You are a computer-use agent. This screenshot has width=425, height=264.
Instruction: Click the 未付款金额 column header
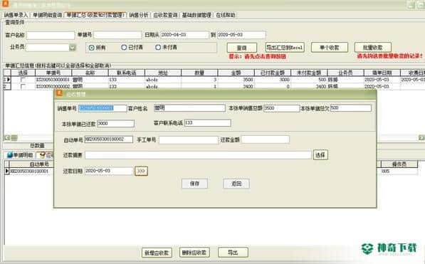click(309, 73)
